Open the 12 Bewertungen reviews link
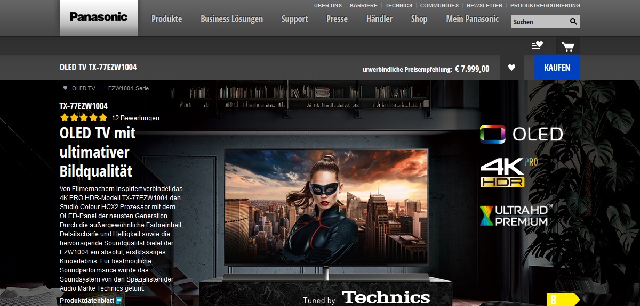Viewport: 640px width, 306px height. coord(135,118)
